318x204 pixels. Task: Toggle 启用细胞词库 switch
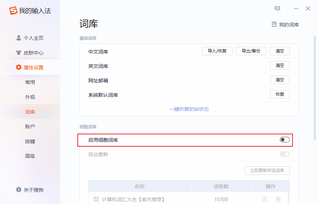tap(284, 140)
